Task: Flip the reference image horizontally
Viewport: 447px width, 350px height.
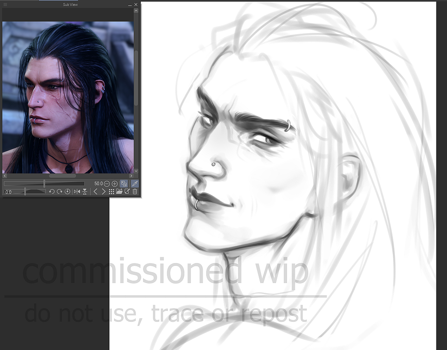Action: coord(77,191)
